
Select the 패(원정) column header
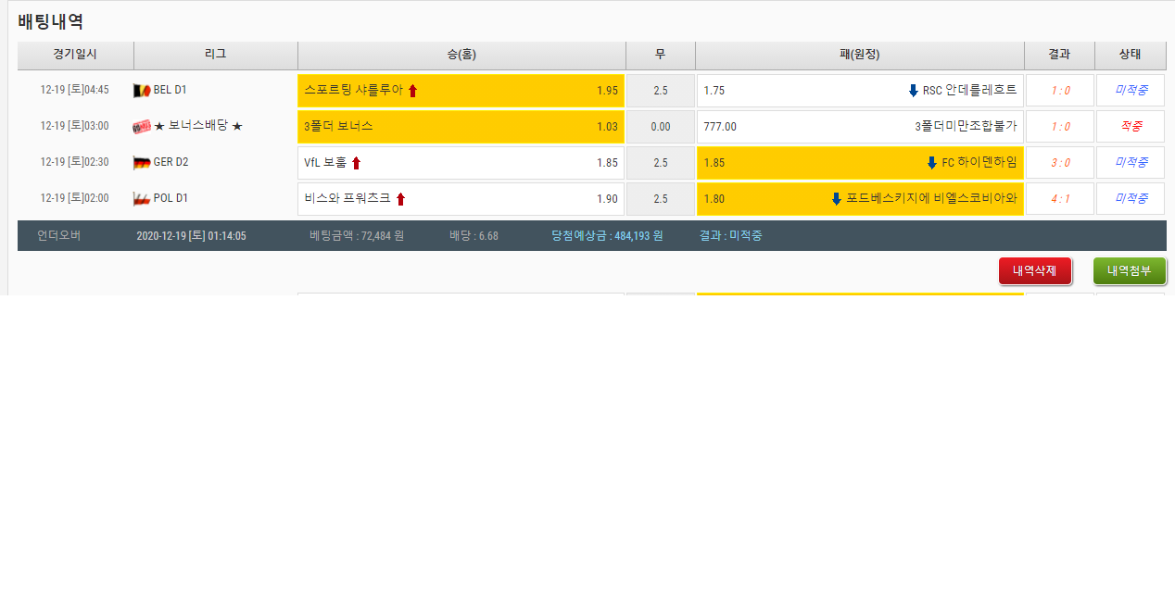[859, 55]
